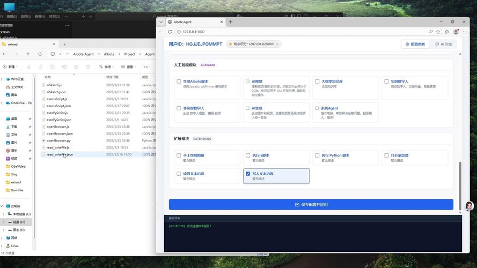The height and width of the screenshot is (268, 477).
Task: Check the 打开浏览器 extension checkbox
Action: click(386, 155)
